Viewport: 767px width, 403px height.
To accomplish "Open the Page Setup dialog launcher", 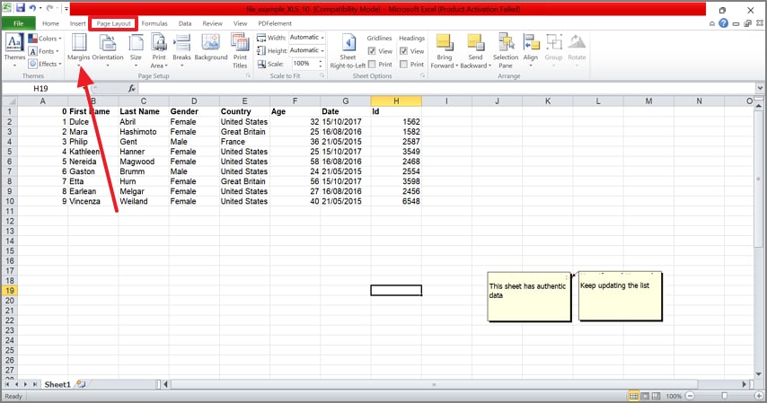I will [x=248, y=75].
